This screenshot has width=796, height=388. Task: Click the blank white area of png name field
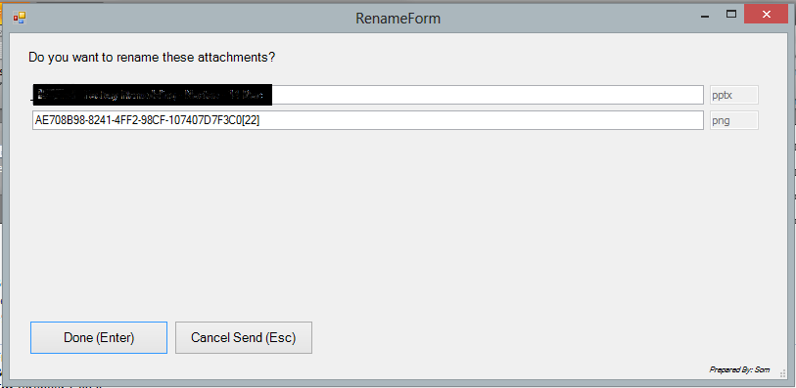(x=483, y=120)
